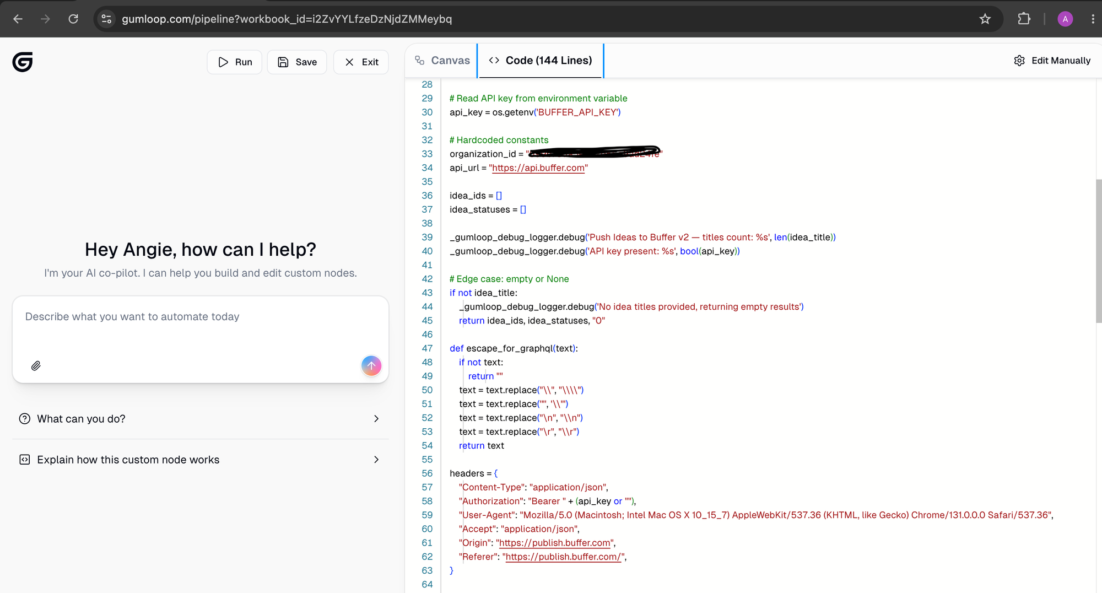Click 'No idea titles provided' debug line

tap(631, 306)
